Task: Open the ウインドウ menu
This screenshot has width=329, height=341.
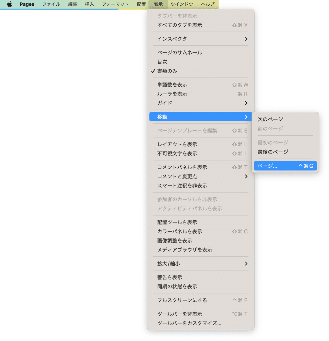Action: (182, 4)
